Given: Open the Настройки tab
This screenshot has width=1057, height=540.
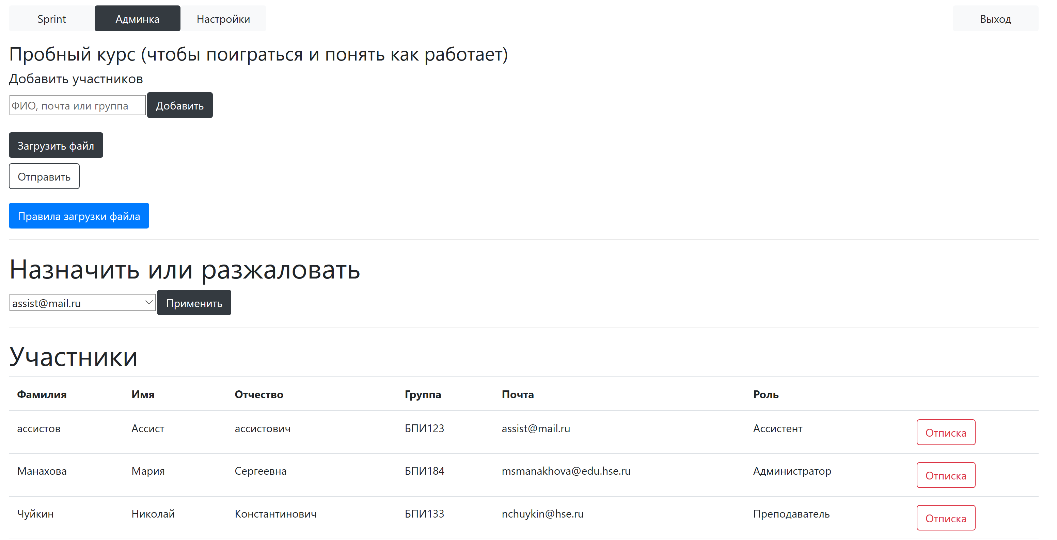Looking at the screenshot, I should pos(223,19).
